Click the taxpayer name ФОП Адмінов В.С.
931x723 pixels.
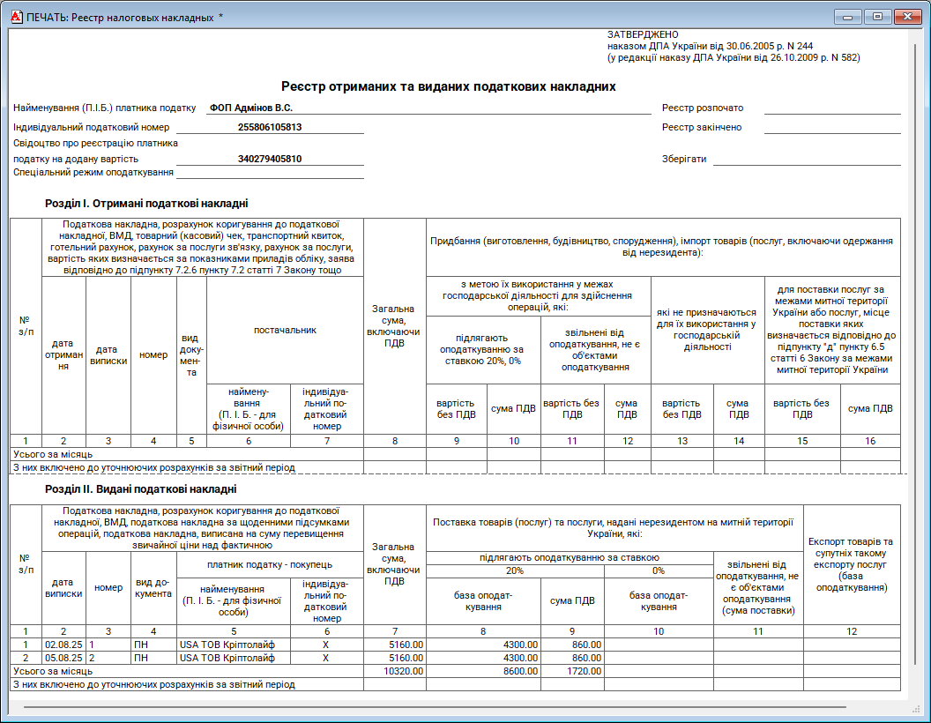pyautogui.click(x=251, y=108)
